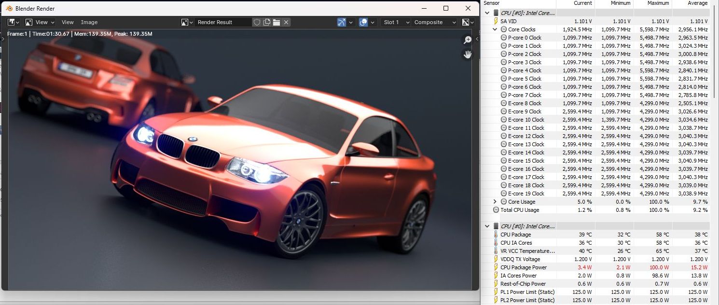
Task: Click the VDDQ TX Voltage bolt icon
Action: (x=496, y=259)
